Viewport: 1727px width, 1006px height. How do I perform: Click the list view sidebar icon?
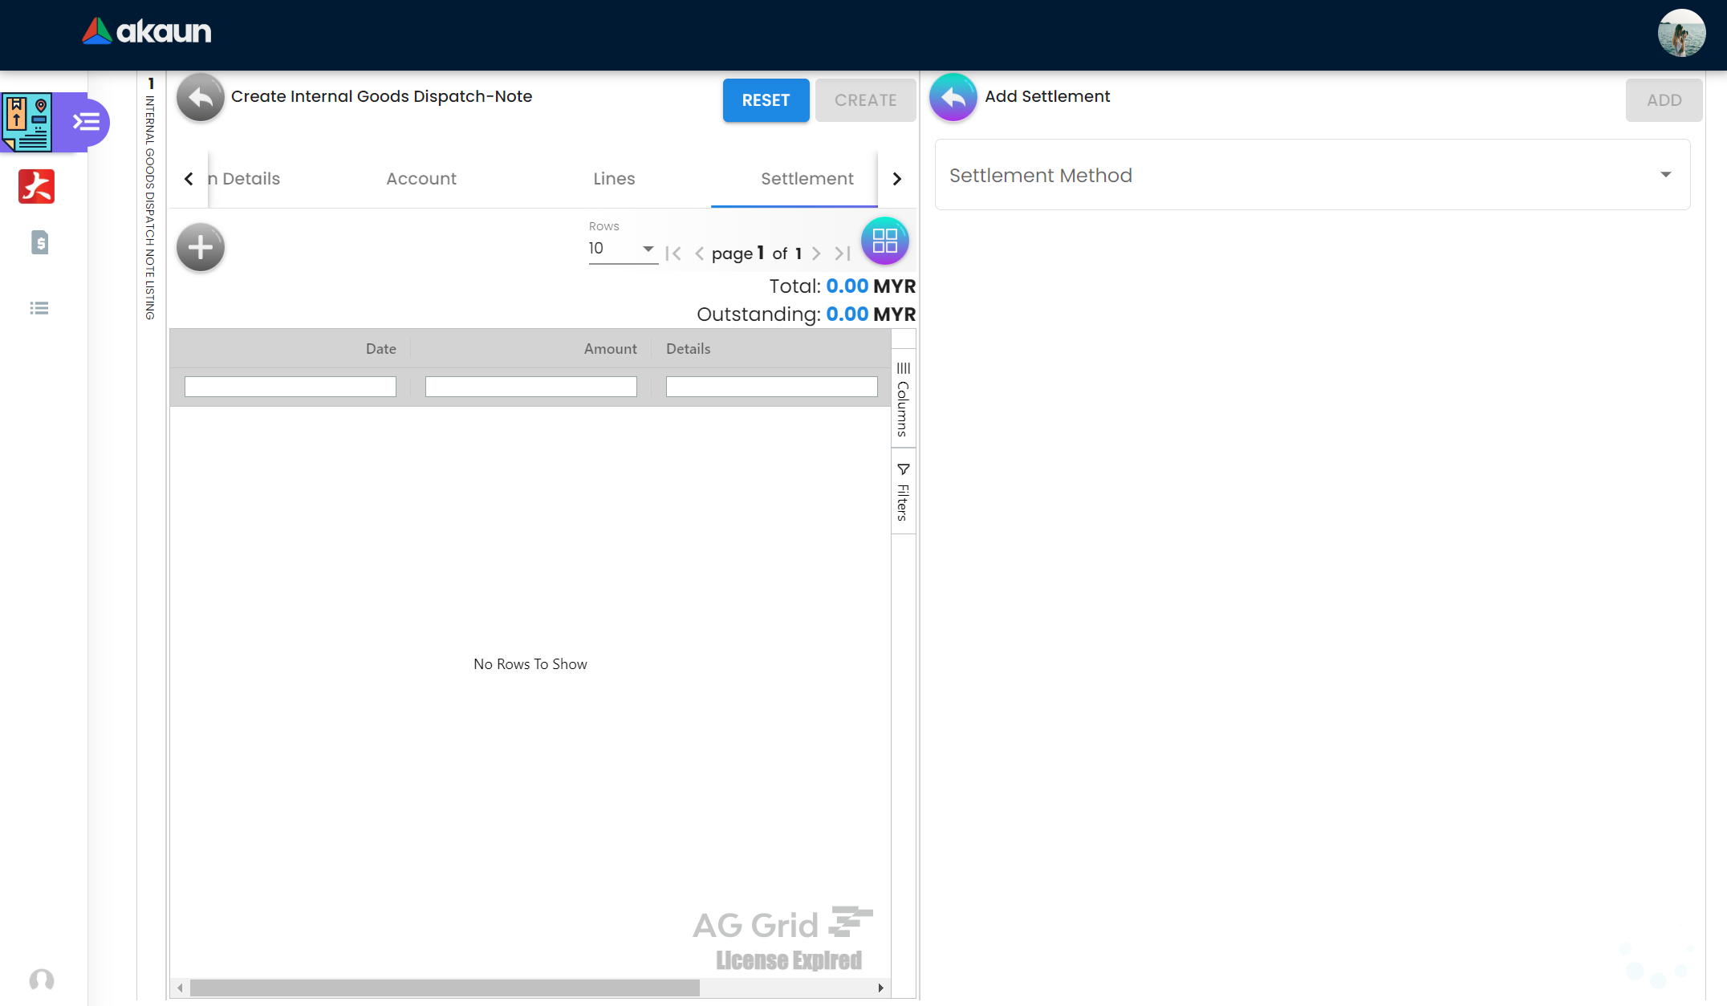(39, 308)
